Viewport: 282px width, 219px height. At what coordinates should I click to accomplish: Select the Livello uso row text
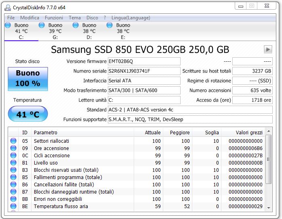pyautogui.click(x=46, y=163)
